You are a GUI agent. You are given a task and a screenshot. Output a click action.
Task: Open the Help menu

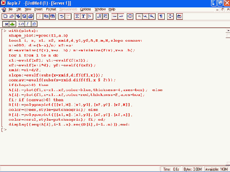(x=112, y=9)
